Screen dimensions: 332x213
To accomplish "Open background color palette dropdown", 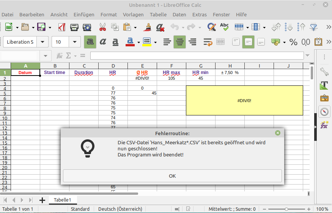I will (x=156, y=43).
